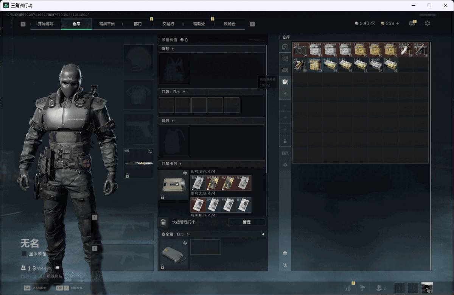The height and width of the screenshot is (295, 454).
Task: Select the keycard case item
Action: [174, 185]
